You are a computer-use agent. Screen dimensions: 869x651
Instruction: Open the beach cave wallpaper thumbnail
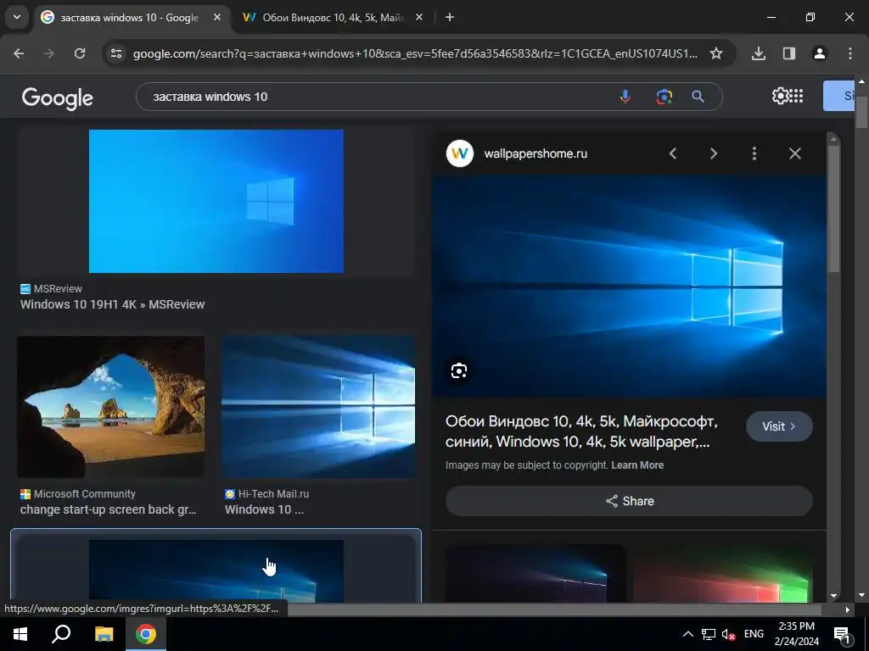[x=111, y=407]
